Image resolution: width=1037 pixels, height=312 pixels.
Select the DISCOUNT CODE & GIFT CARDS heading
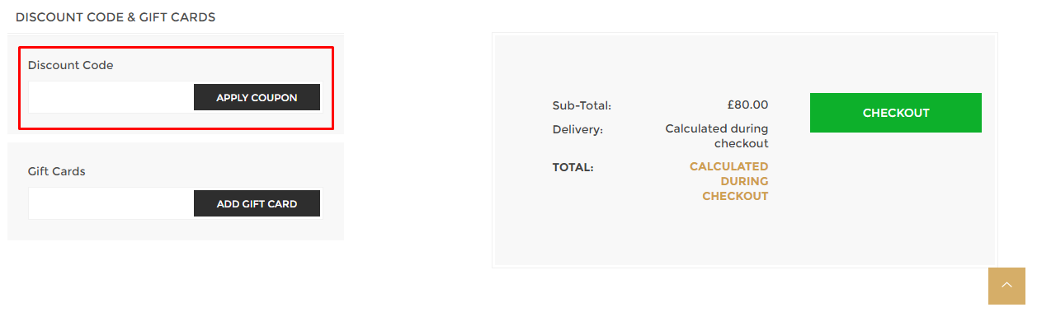pyautogui.click(x=115, y=16)
